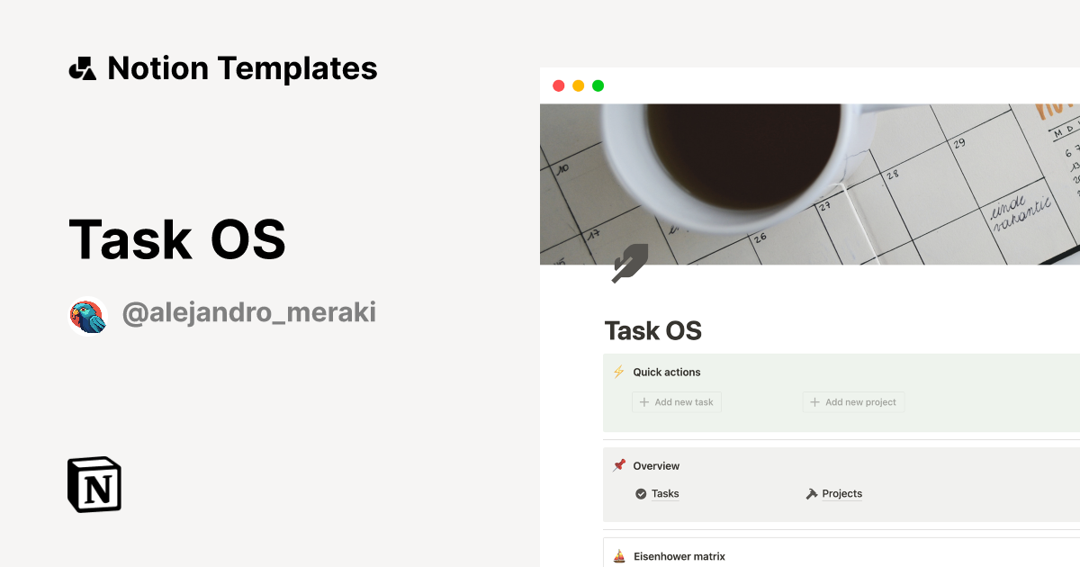Click the lightning icon beside Quick actions
This screenshot has width=1080, height=567.
coord(618,371)
